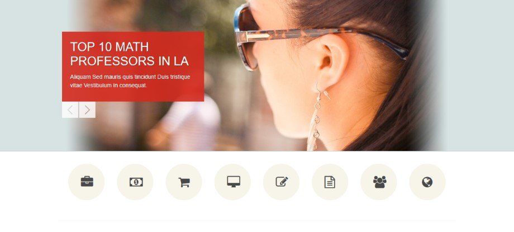Viewport: 514px width, 232px height.
Task: Click the woman's ear in the slide photo
Action: 331,61
